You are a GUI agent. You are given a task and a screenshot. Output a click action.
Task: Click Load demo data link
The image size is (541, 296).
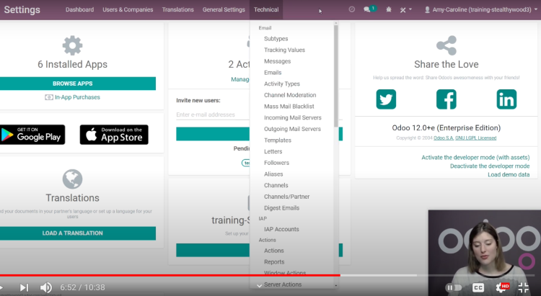(x=509, y=175)
